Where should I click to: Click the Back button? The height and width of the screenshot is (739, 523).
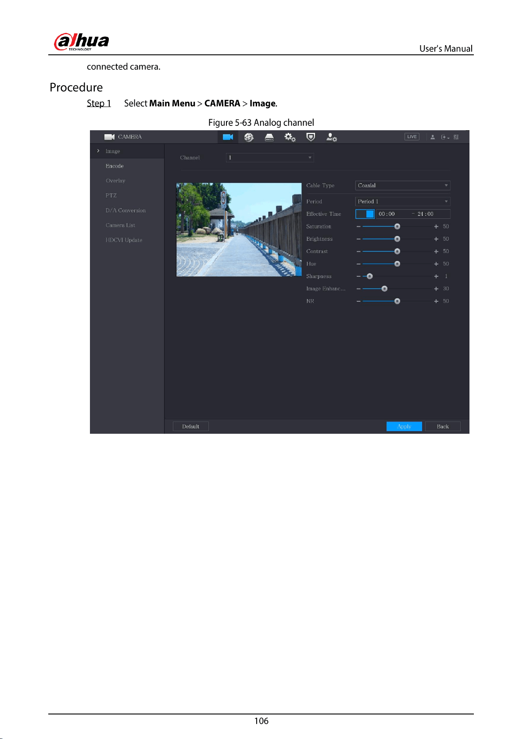tap(443, 426)
